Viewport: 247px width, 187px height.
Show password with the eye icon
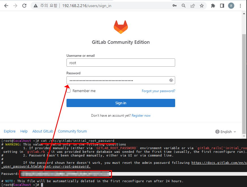pyautogui.click(x=171, y=81)
